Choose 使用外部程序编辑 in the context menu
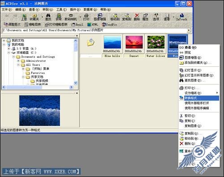This screenshot has height=177, width=224. [x=199, y=108]
